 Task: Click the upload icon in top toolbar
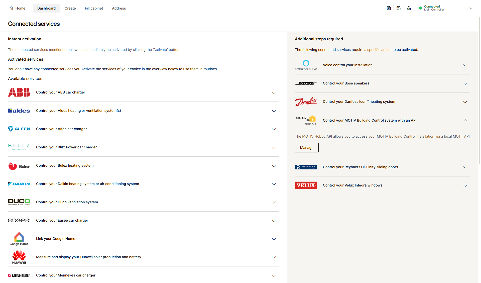pos(409,8)
